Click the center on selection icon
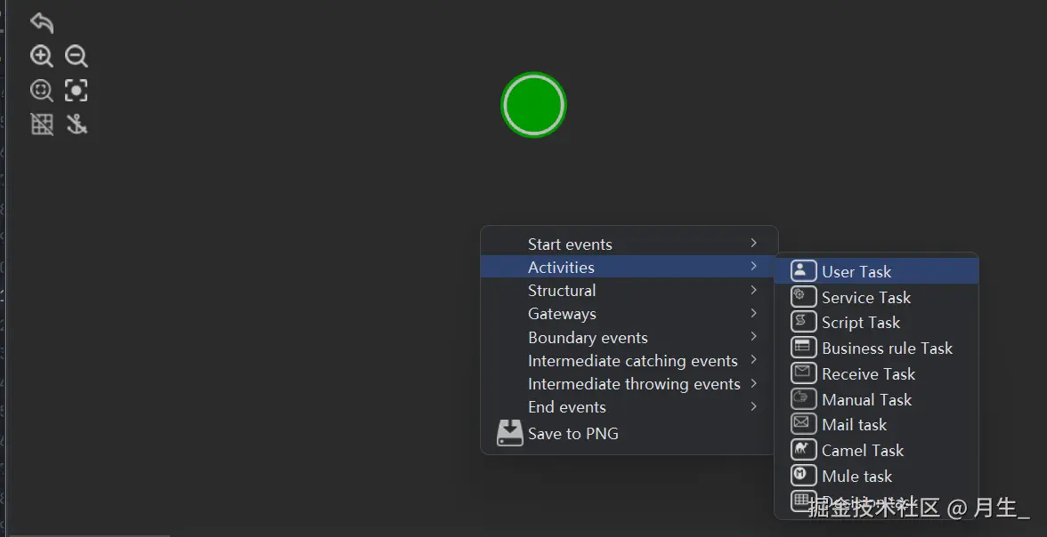Image resolution: width=1047 pixels, height=537 pixels. (x=77, y=91)
